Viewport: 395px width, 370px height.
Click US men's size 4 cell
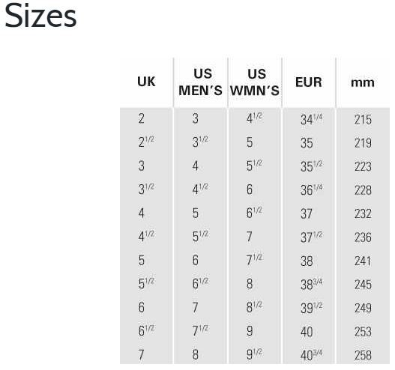[x=196, y=166]
